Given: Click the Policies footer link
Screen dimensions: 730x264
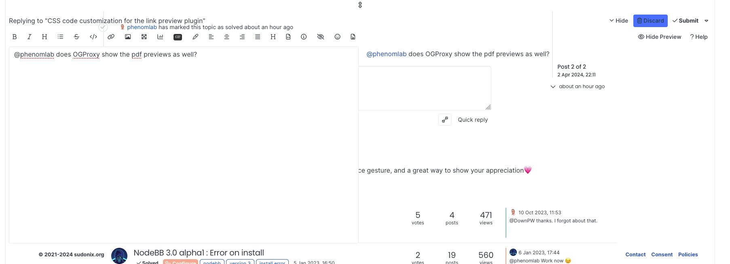Looking at the screenshot, I should point(688,254).
